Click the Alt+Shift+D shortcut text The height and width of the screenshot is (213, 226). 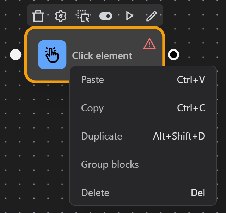[179, 136]
